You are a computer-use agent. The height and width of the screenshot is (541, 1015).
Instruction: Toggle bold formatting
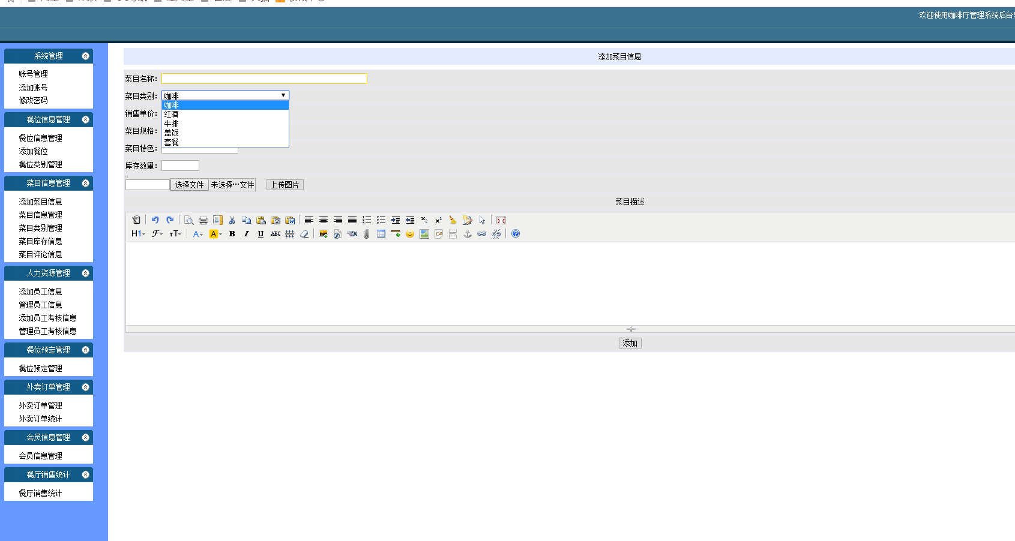click(x=232, y=234)
